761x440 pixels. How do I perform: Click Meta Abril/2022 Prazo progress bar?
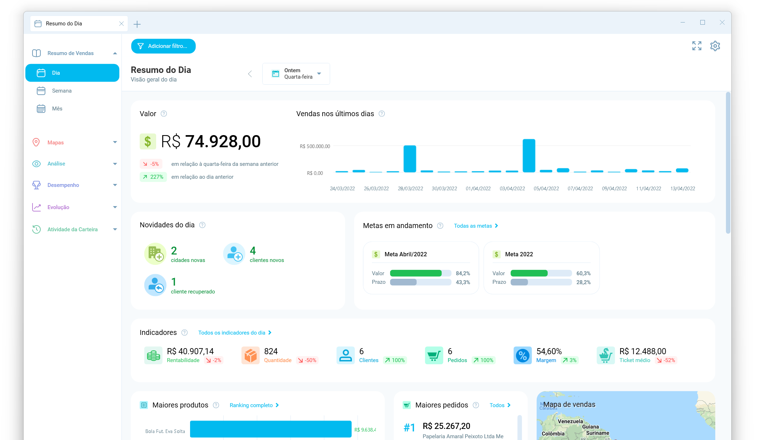point(421,282)
